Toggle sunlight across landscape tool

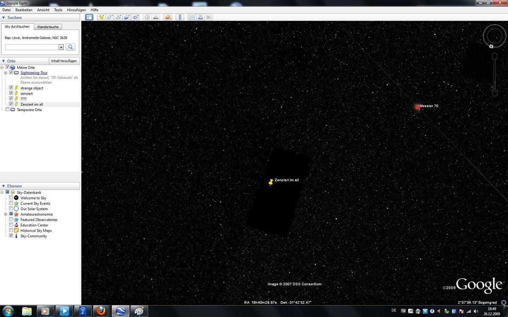[x=156, y=17]
